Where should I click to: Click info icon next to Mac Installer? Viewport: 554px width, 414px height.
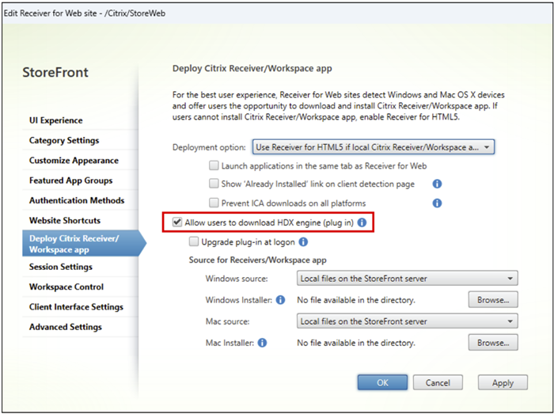262,343
